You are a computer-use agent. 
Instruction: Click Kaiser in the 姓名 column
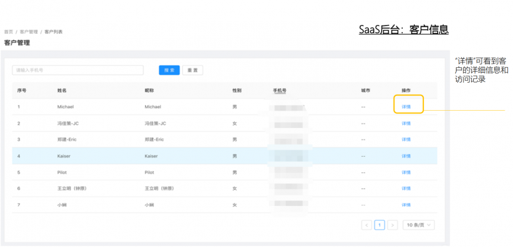[63, 156]
